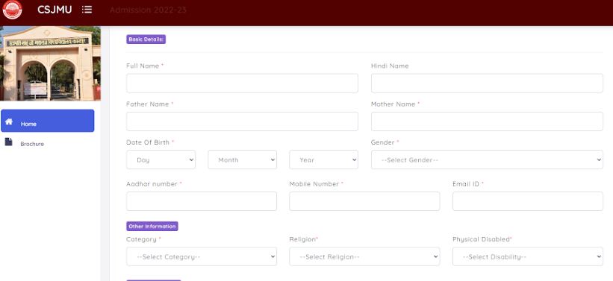613x281 pixels.
Task: Toggle the sidebar hamburger menu icon
Action: [87, 10]
